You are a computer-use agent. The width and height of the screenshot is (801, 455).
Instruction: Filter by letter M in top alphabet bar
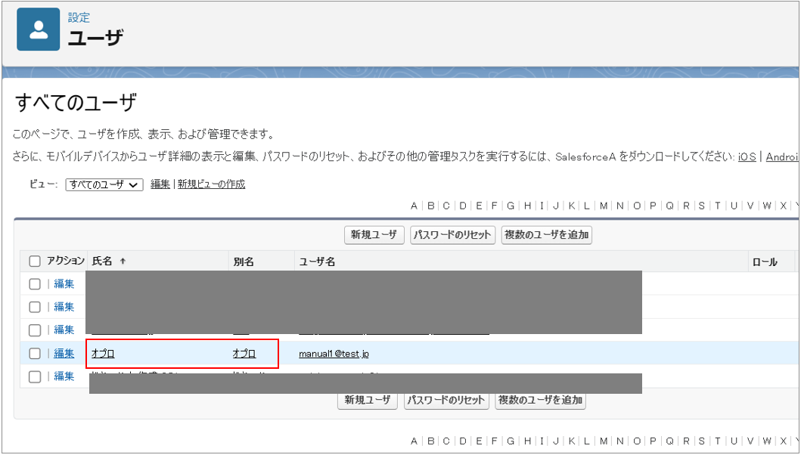(604, 206)
